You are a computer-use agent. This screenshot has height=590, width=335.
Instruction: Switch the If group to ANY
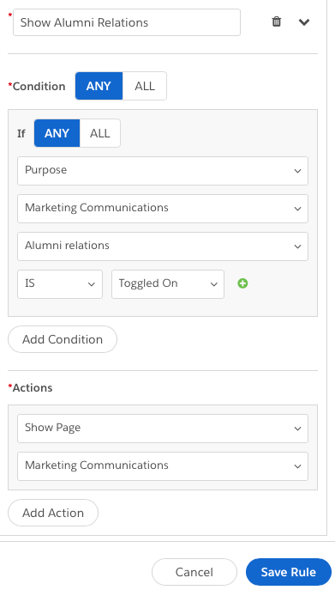[57, 133]
